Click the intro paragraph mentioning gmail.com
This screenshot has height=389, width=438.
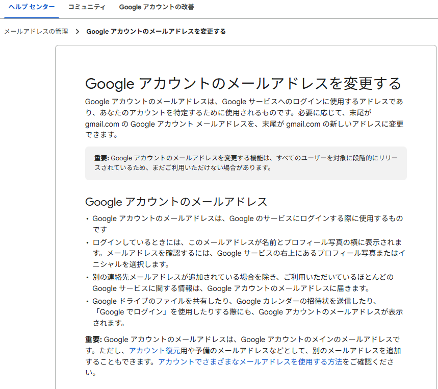[x=244, y=118]
